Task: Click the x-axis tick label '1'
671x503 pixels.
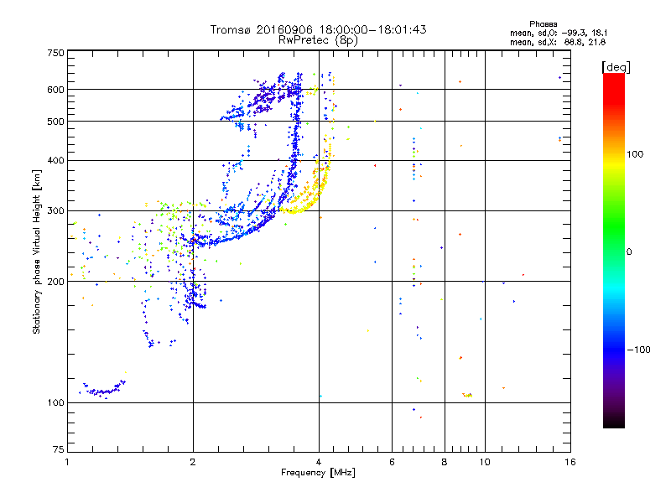Action: click(67, 462)
